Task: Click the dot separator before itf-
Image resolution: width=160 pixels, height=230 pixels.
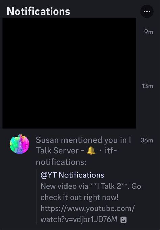Action: (100, 151)
